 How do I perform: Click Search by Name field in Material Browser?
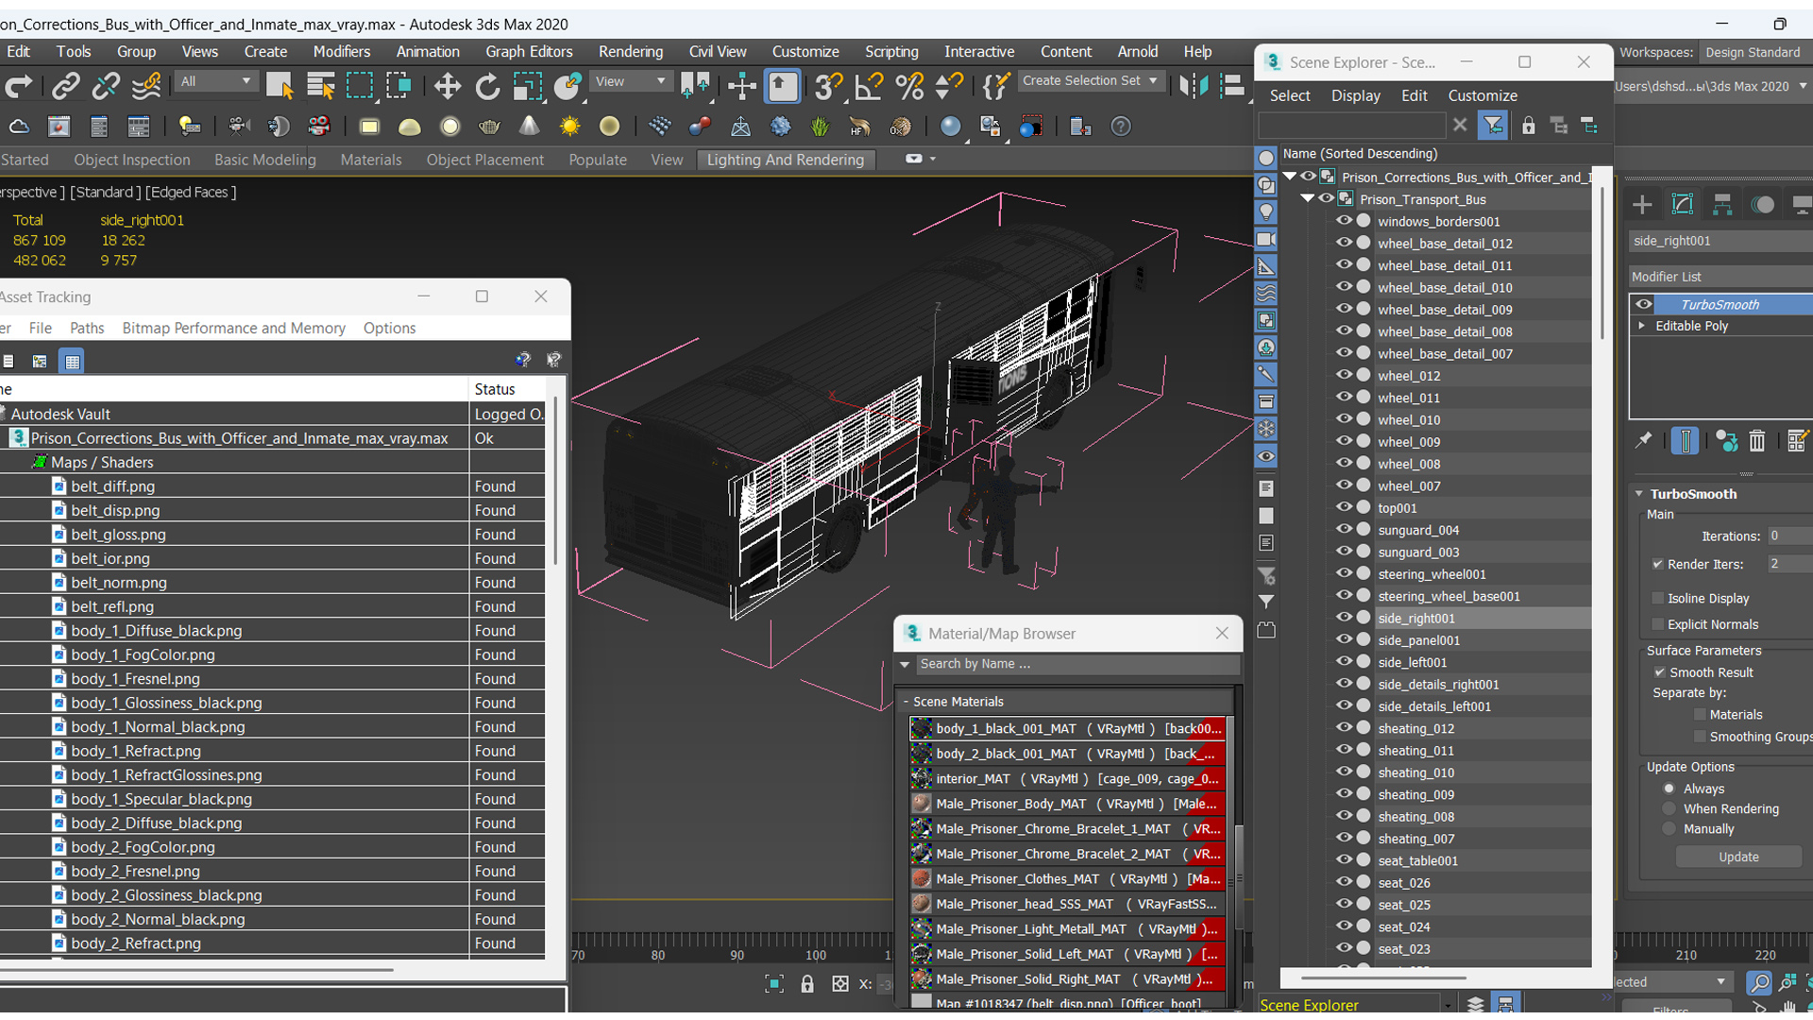[1076, 664]
